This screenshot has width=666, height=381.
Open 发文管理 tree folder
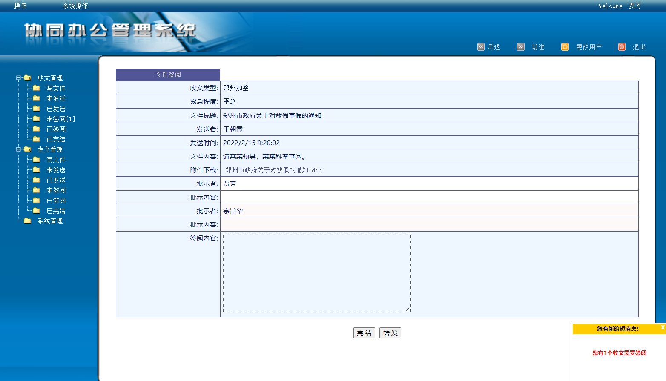click(50, 149)
